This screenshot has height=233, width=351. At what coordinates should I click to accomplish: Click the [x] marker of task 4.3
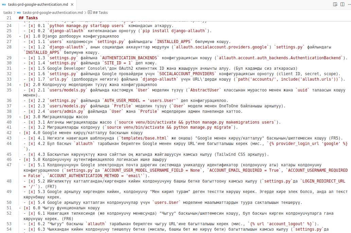(32, 154)
